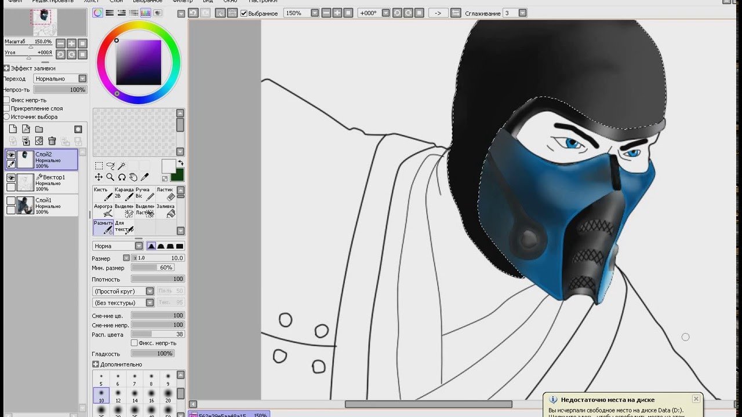Create a new layer folder
Image resolution: width=742 pixels, height=417 pixels.
coord(39,129)
